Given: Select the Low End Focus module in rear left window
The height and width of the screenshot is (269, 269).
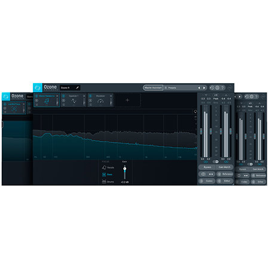Looking at the screenshot, I should point(14,108).
